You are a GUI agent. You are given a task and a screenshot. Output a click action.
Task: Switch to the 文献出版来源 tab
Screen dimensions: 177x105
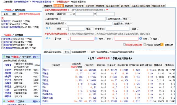(x=158, y=6)
